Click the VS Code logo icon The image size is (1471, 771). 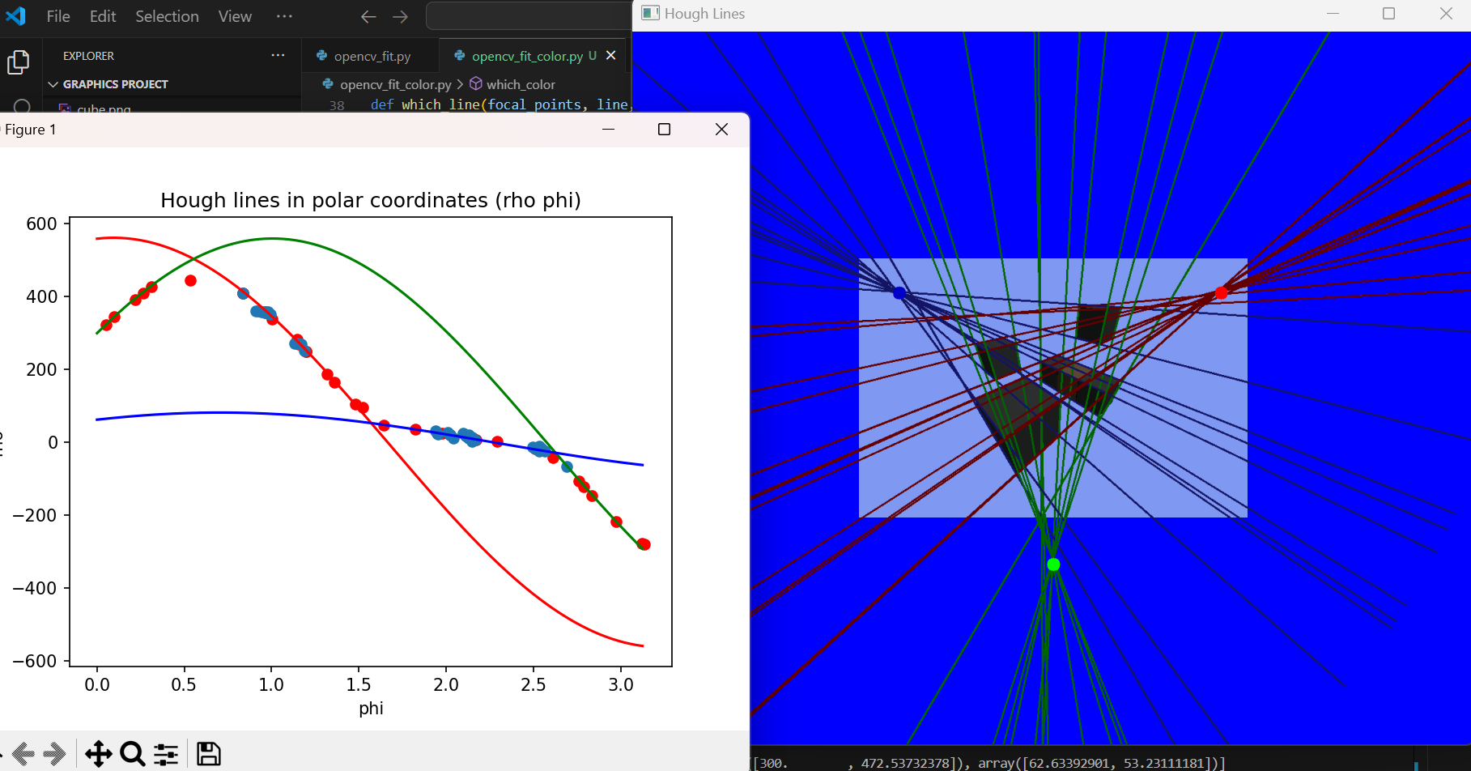coord(15,15)
